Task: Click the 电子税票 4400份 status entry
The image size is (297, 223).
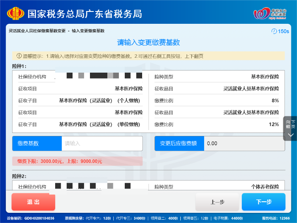Action: pyautogui.click(x=228, y=218)
